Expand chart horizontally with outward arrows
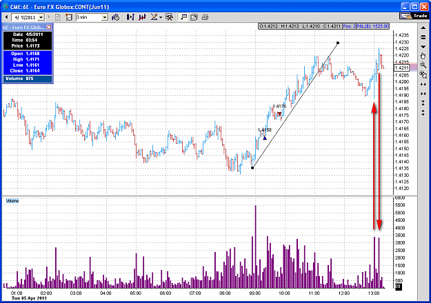Viewport: 431px width, 303px height. point(423,84)
